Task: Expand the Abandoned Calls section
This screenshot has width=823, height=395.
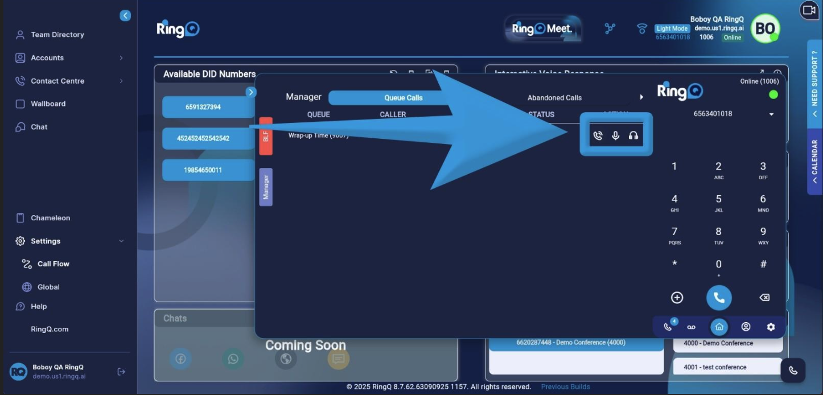Action: [641, 97]
